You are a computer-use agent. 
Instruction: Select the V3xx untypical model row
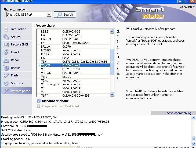point(74,84)
